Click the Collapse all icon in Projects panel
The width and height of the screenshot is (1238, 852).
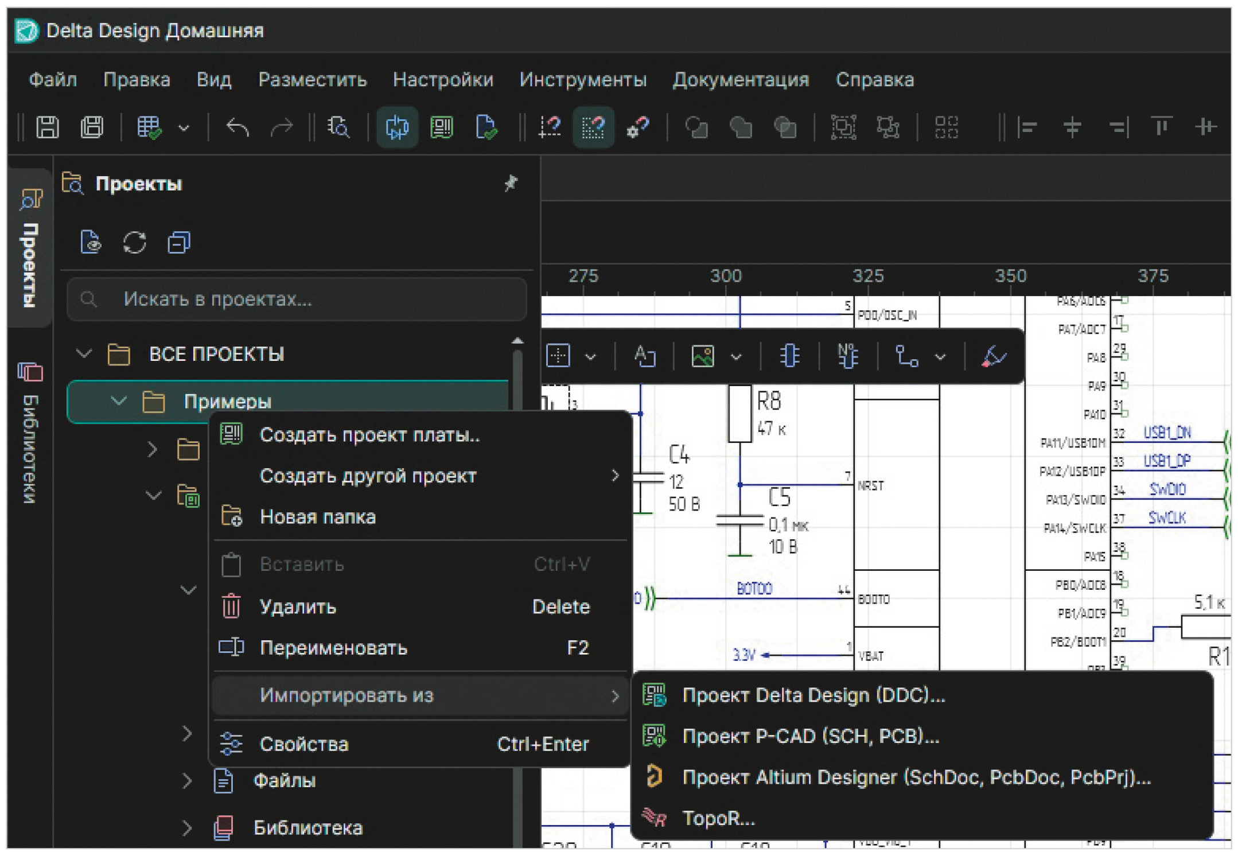pos(178,242)
